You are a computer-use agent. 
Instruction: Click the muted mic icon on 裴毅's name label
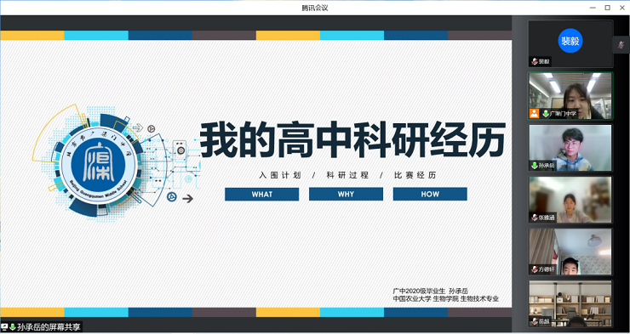[535, 62]
